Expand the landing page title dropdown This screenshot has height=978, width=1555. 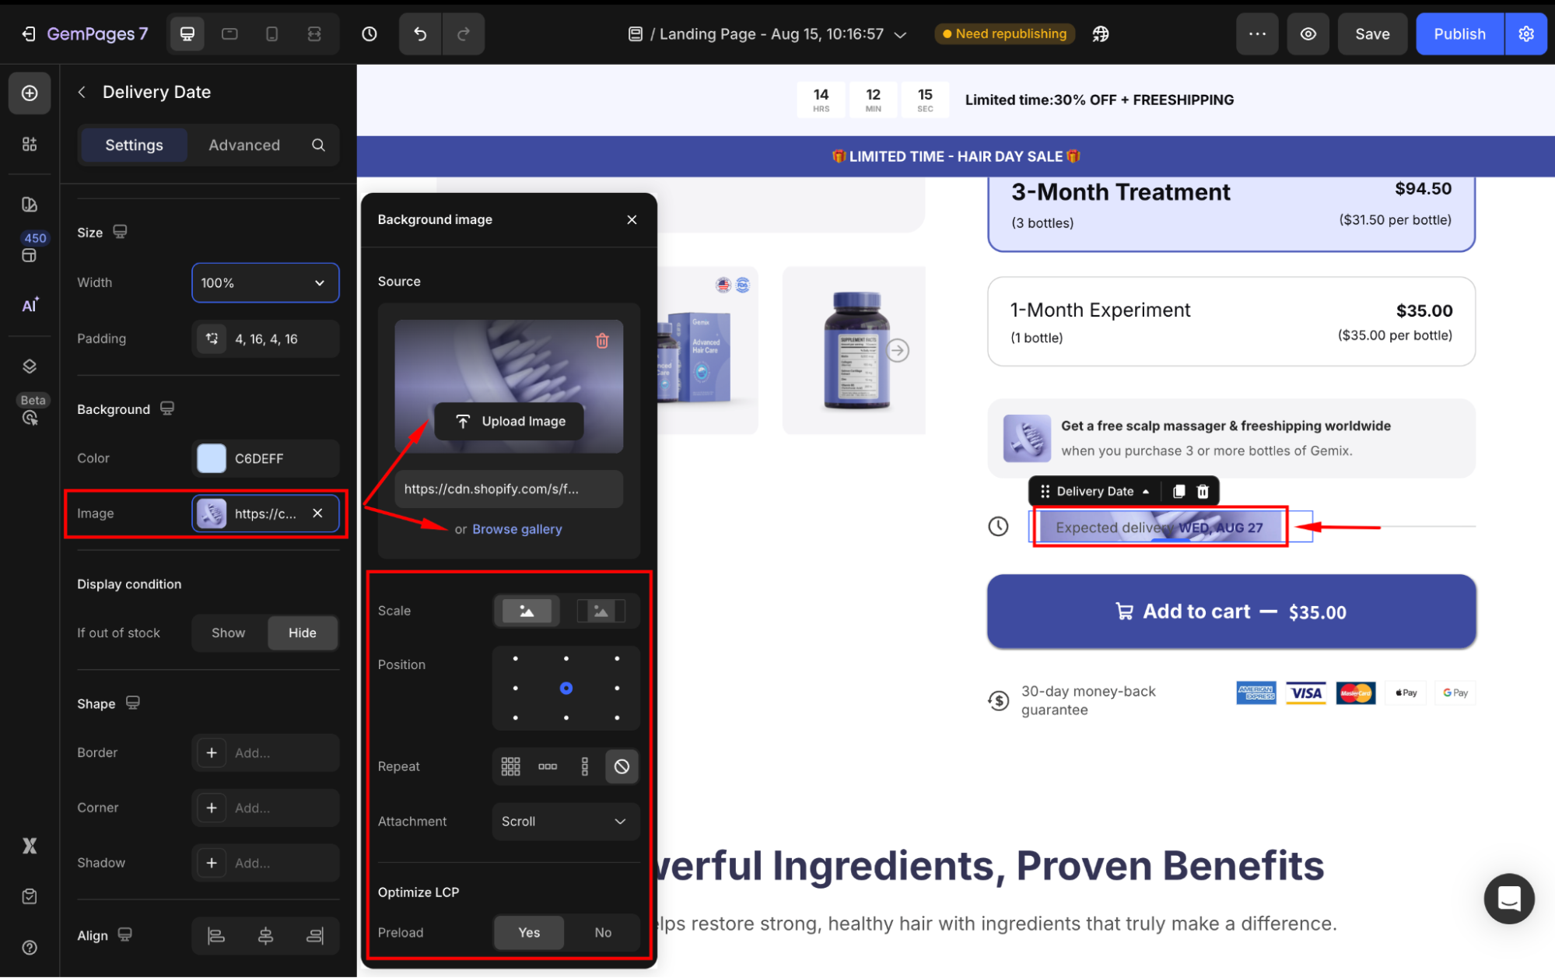901,34
